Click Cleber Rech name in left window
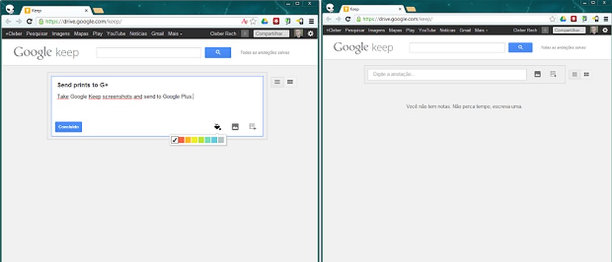Screen dimensions: 612x262 223,34
